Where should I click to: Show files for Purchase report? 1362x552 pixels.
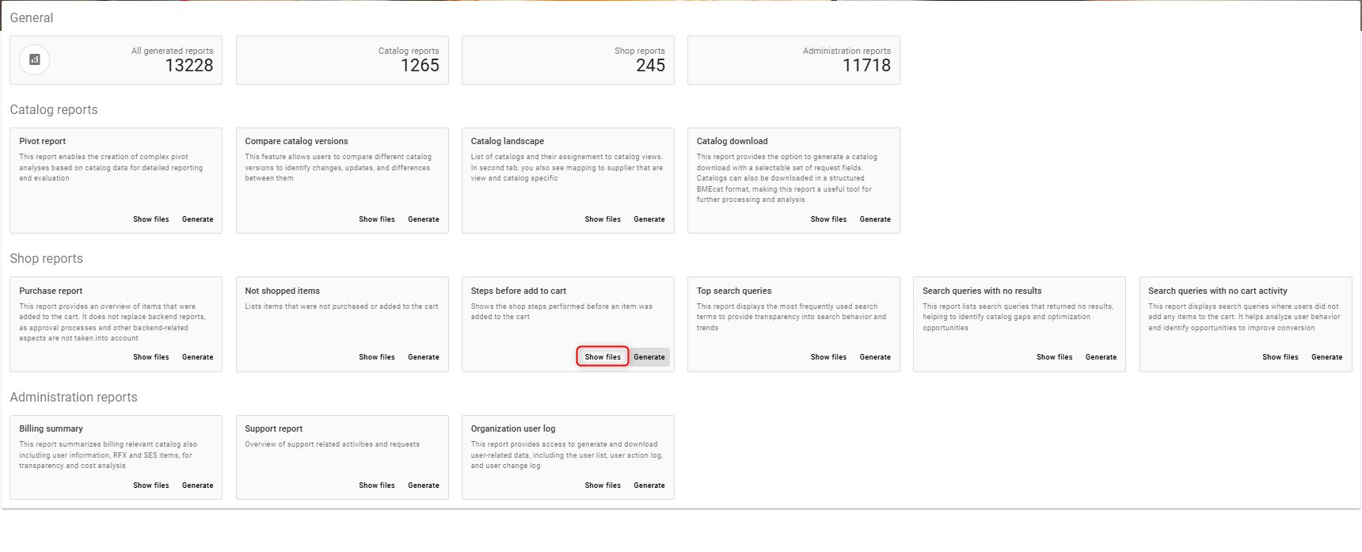[x=150, y=357]
